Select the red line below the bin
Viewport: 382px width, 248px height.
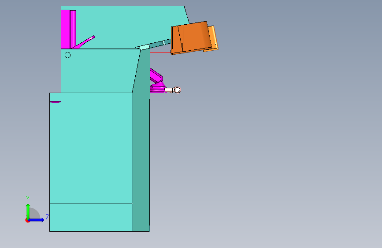coord(160,52)
